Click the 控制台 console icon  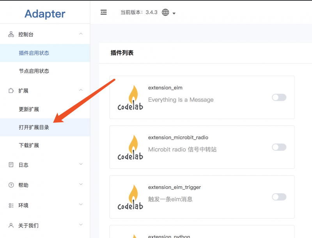pos(11,34)
